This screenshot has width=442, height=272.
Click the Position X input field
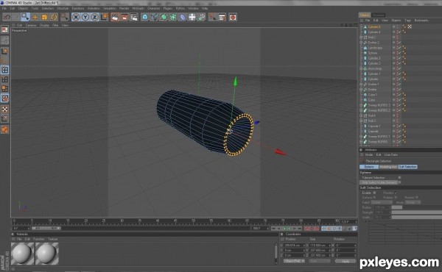pyautogui.click(x=294, y=246)
